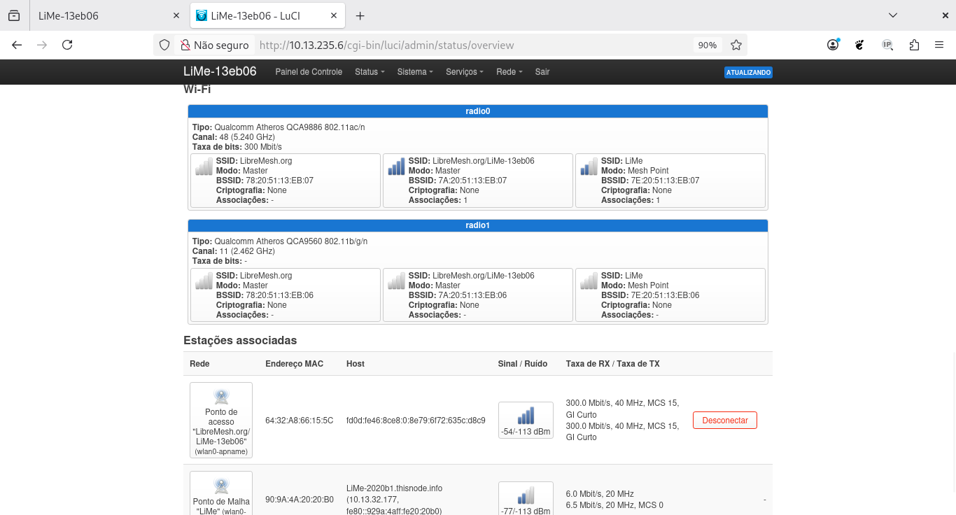Click the 'Ponto de Malha' network icon

[x=221, y=486]
